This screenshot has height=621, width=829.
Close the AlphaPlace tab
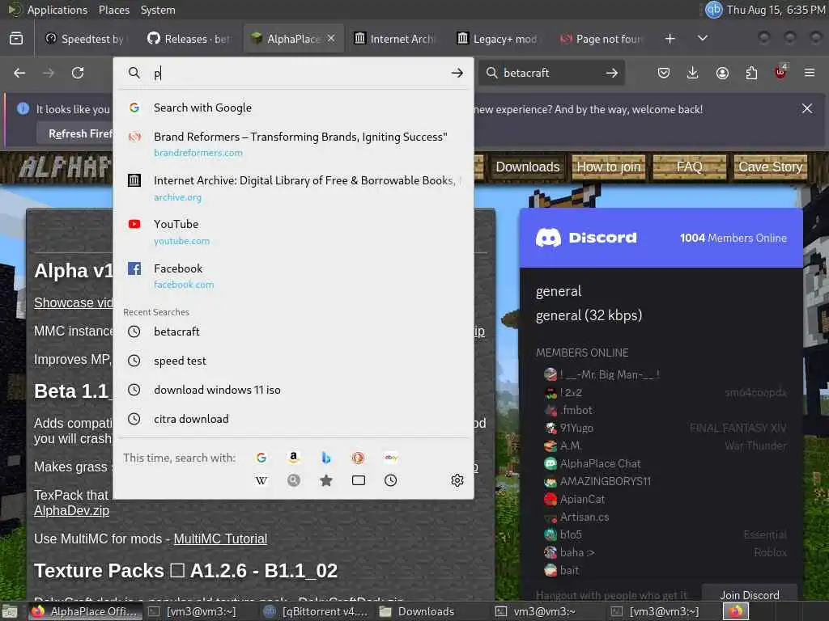pyautogui.click(x=331, y=39)
